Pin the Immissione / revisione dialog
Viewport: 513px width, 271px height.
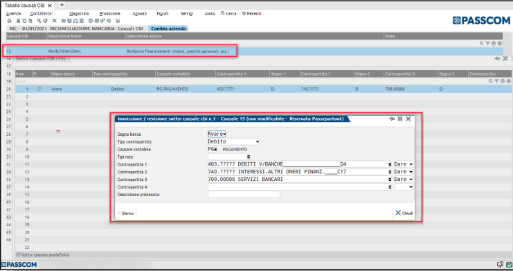(392, 119)
